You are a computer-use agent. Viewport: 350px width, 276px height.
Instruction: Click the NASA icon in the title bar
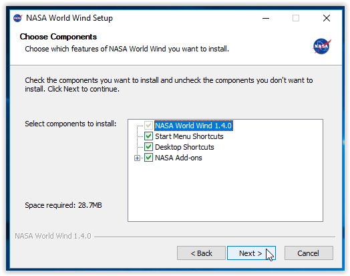tap(18, 18)
